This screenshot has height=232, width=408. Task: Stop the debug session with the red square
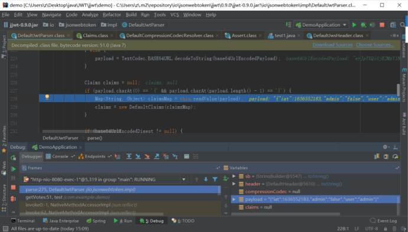click(13, 188)
